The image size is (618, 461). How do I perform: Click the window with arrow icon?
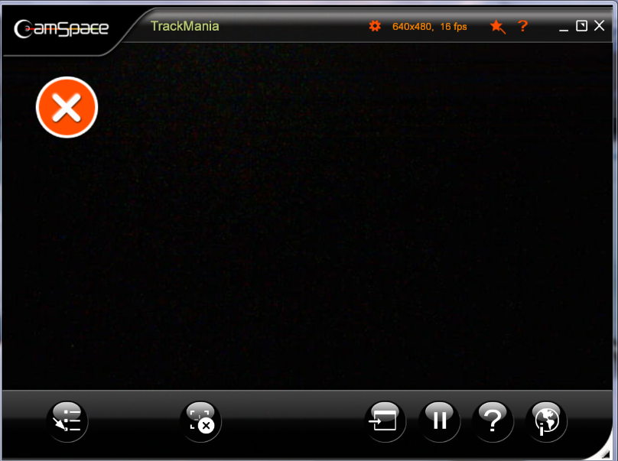point(385,420)
